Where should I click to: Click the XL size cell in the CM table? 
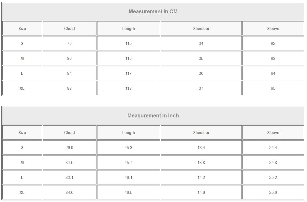(22, 88)
